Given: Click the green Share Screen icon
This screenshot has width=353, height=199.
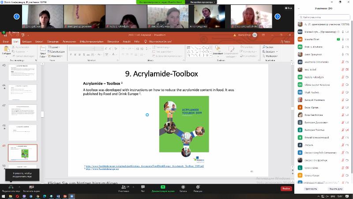Looking at the screenshot, I should (163, 187).
